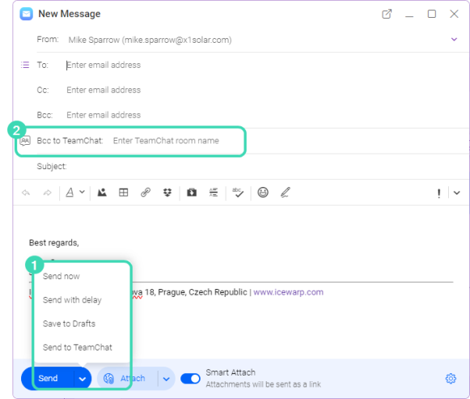Open the font formatting dropdown arrow

click(83, 192)
